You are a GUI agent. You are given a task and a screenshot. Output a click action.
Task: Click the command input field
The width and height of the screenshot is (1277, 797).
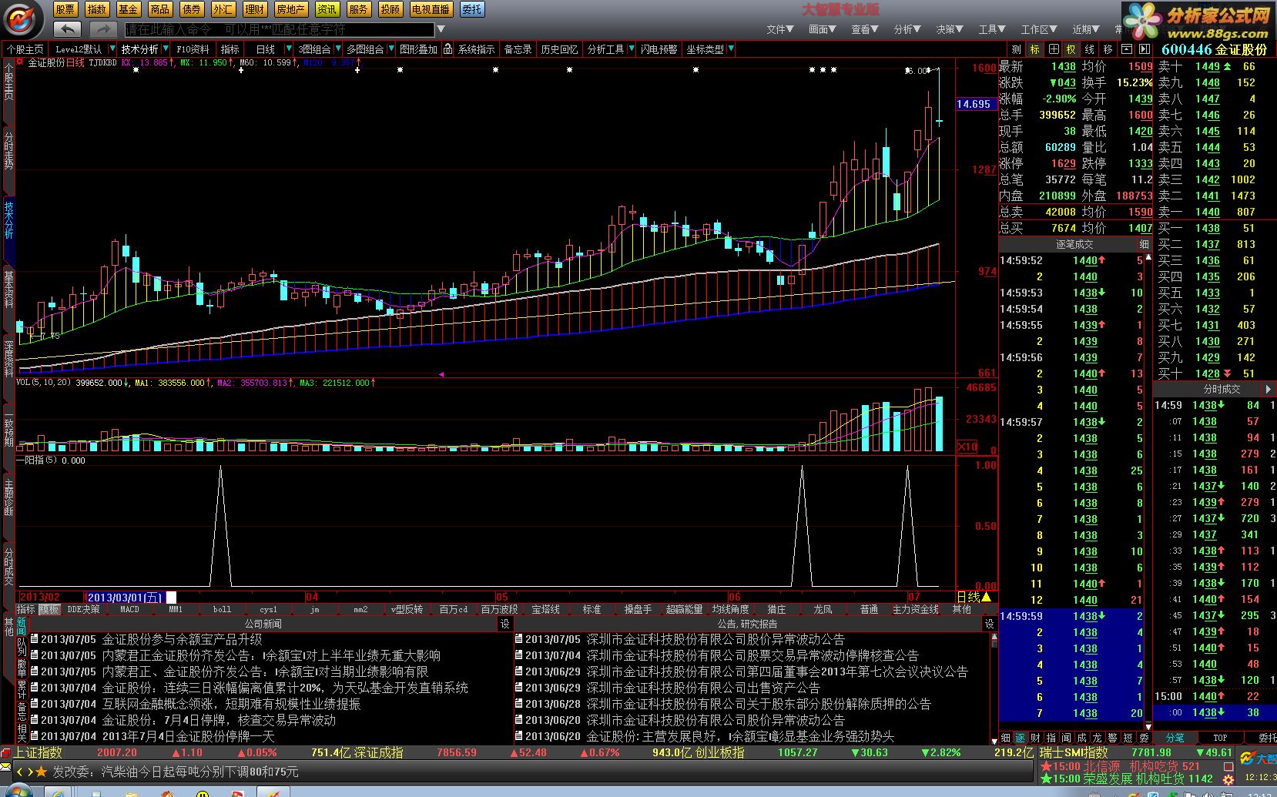point(280,30)
